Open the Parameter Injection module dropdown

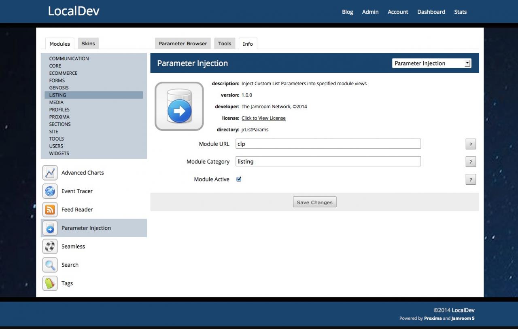pos(431,63)
